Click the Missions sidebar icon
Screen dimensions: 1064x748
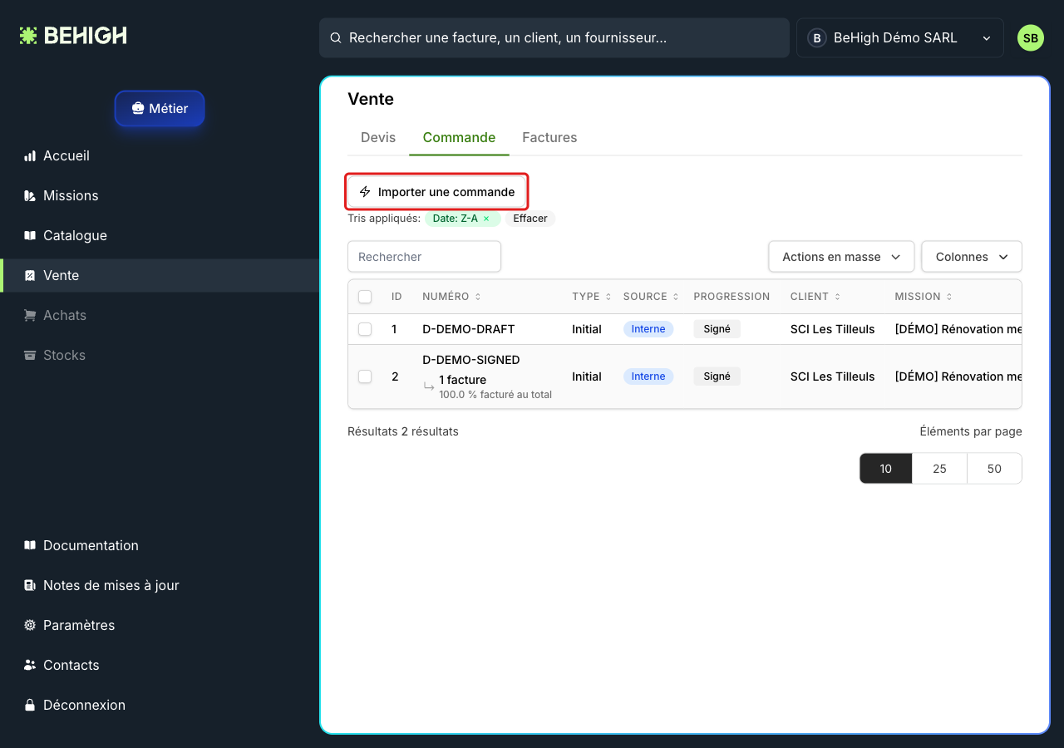coord(30,196)
